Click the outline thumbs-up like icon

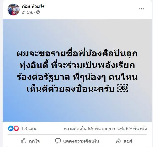(24, 141)
